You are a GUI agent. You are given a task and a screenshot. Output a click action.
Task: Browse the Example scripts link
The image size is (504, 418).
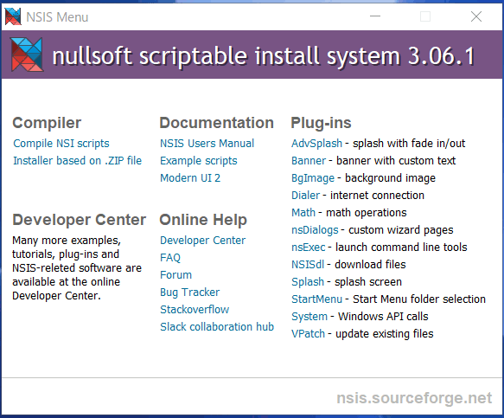(199, 161)
